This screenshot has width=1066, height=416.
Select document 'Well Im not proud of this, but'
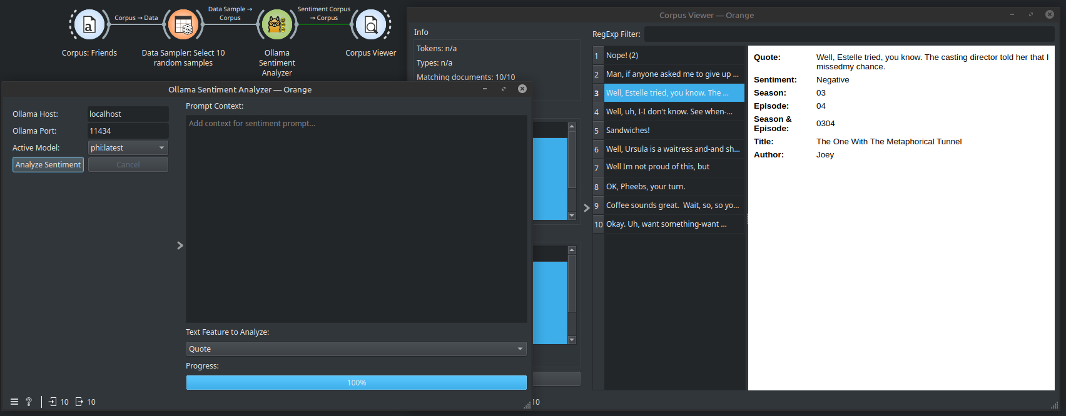coord(674,167)
